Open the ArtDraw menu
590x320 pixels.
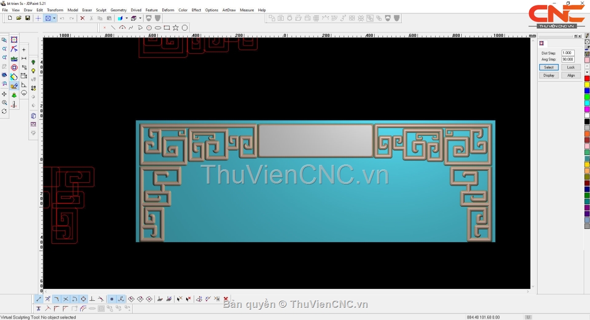click(229, 10)
